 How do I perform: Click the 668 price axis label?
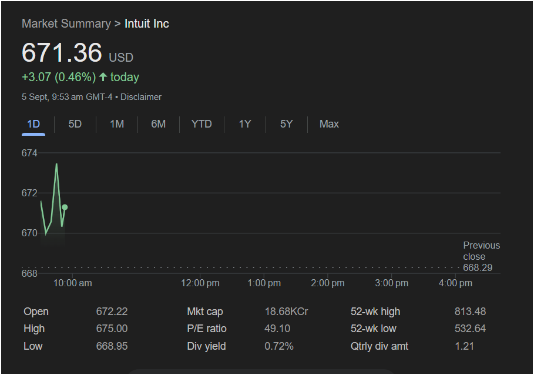pyautogui.click(x=29, y=273)
